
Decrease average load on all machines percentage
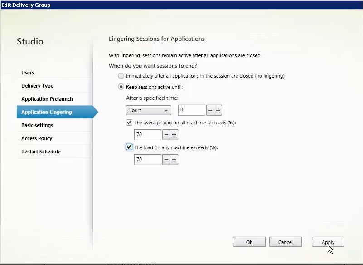click(x=166, y=135)
